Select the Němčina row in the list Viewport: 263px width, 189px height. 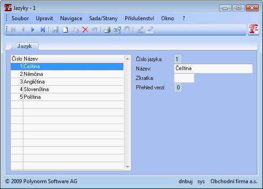pyautogui.click(x=67, y=74)
